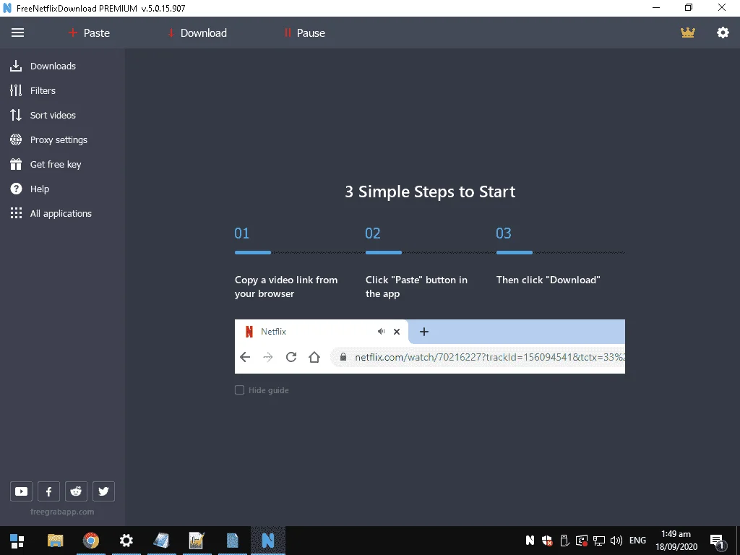The width and height of the screenshot is (740, 555).
Task: Click "Then click Download" step text
Action: 548,280
